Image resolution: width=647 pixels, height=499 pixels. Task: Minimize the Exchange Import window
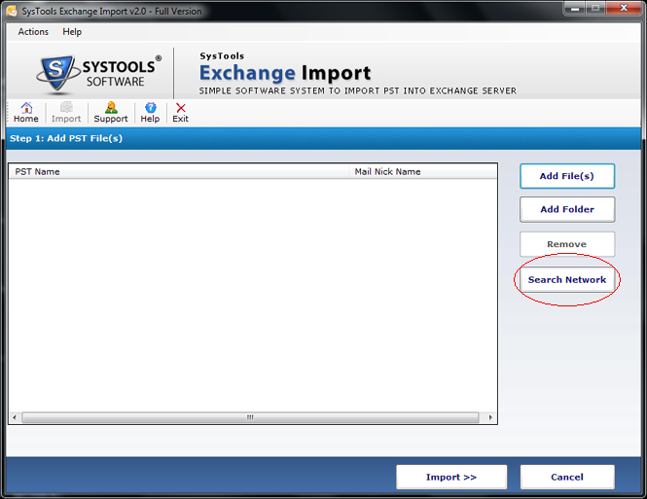[575, 8]
